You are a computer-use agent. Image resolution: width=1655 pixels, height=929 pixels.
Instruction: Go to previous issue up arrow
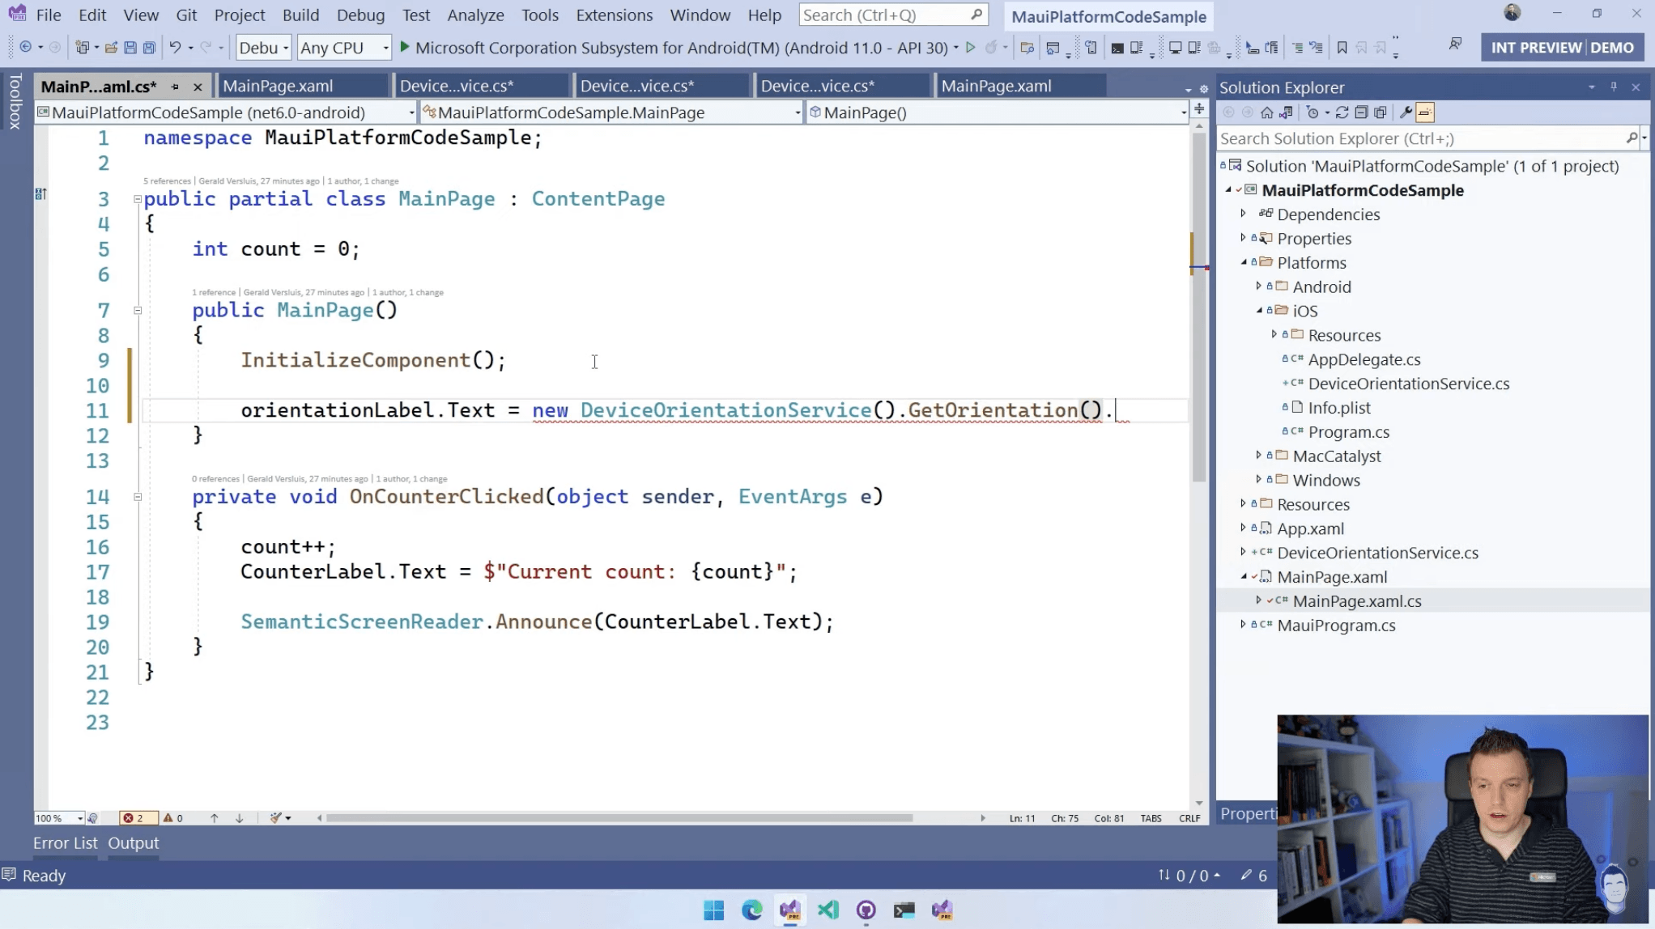click(x=214, y=818)
